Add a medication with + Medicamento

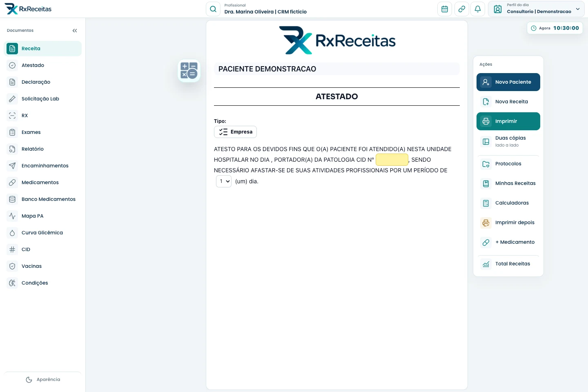click(x=508, y=242)
